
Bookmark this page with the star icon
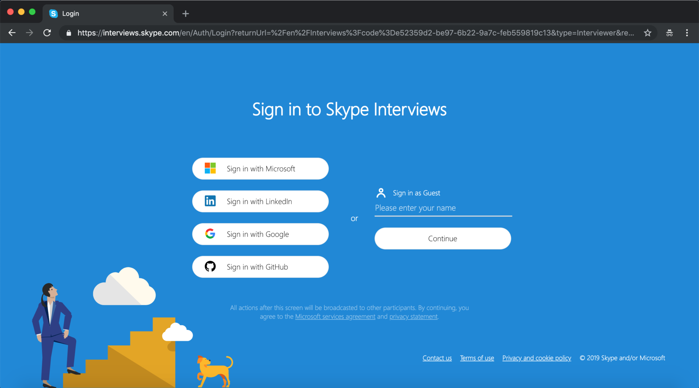point(647,33)
